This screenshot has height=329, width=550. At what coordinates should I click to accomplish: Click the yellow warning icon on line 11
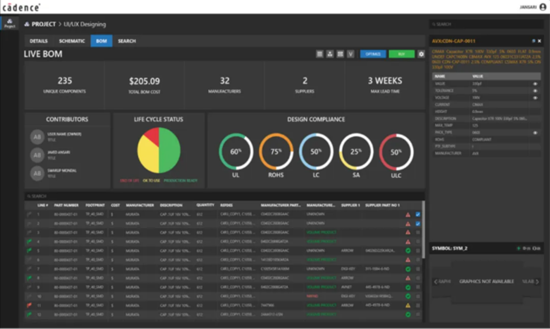click(x=408, y=305)
